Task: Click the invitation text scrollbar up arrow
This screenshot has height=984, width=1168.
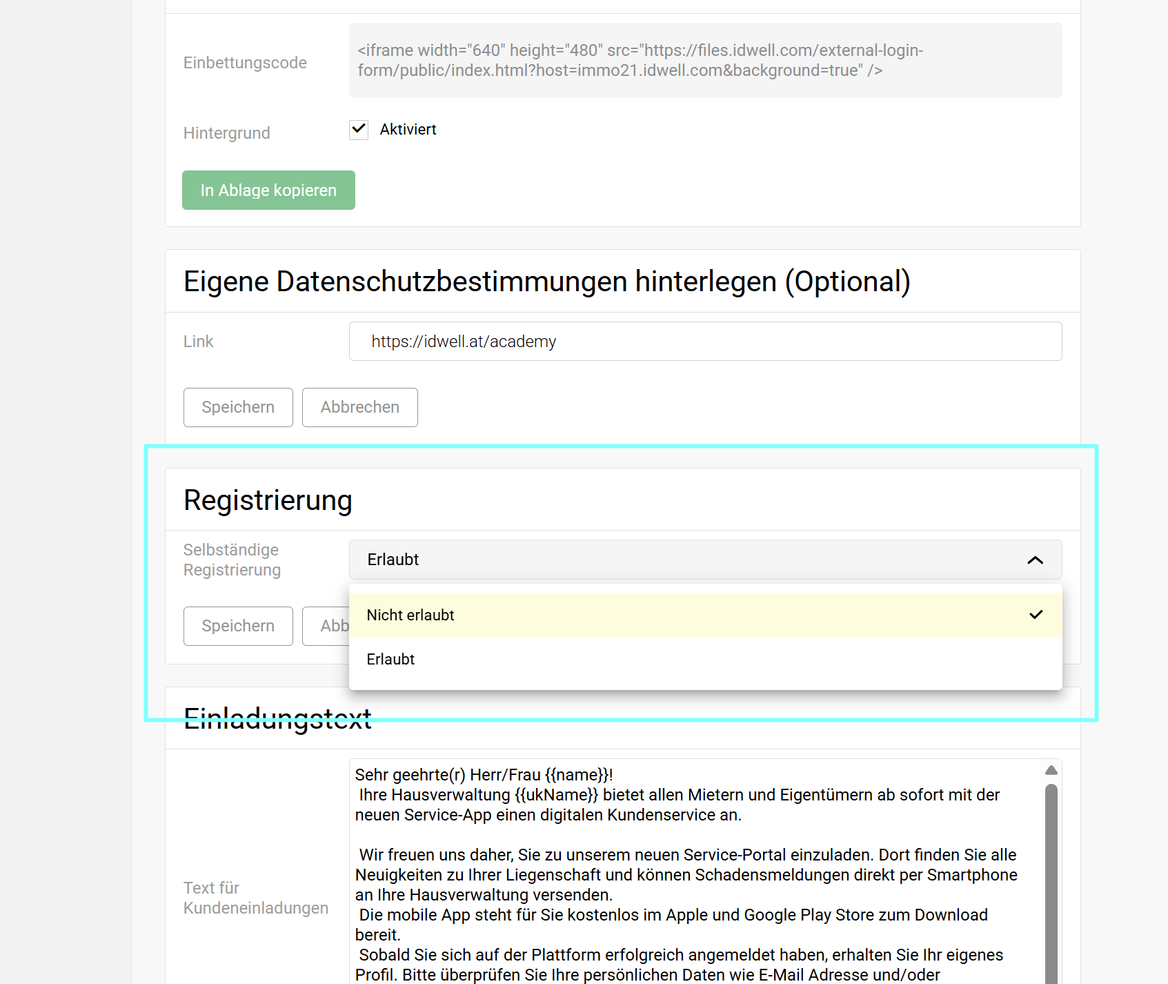Action: tap(1051, 770)
